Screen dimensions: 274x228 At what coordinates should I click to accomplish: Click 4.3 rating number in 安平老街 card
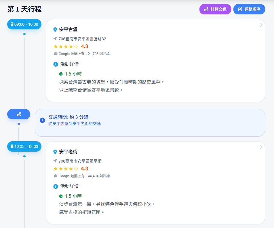[x=85, y=169]
